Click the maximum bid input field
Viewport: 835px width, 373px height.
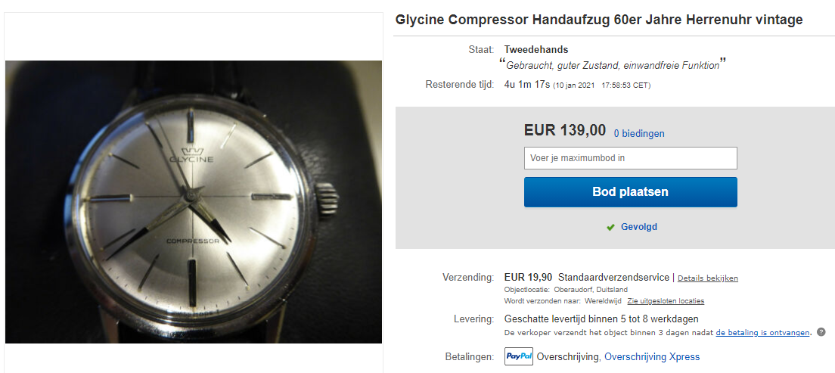pos(631,158)
